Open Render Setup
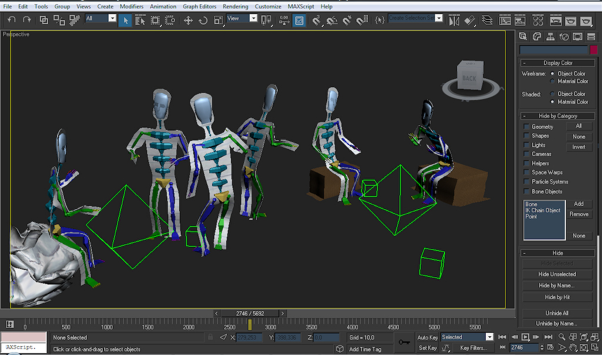The height and width of the screenshot is (355, 602). pos(556,20)
